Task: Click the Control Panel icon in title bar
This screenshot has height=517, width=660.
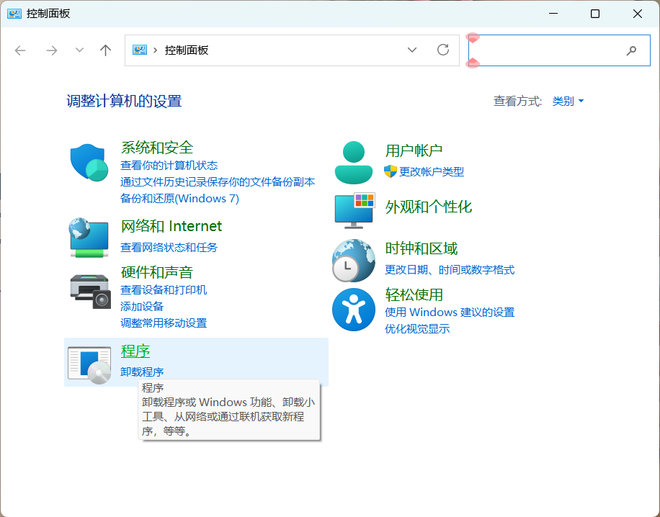Action: 14,14
